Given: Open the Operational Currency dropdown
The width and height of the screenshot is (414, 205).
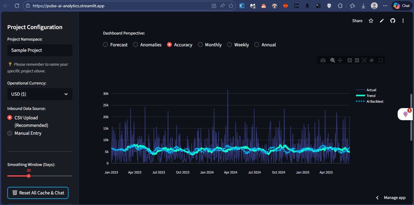Looking at the screenshot, I should click(x=40, y=94).
